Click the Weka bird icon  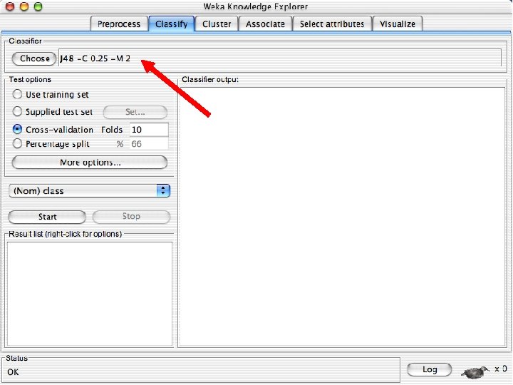click(475, 371)
